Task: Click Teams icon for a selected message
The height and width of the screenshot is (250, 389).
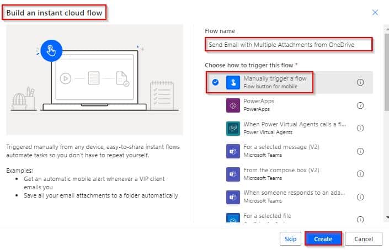Action: click(x=233, y=151)
